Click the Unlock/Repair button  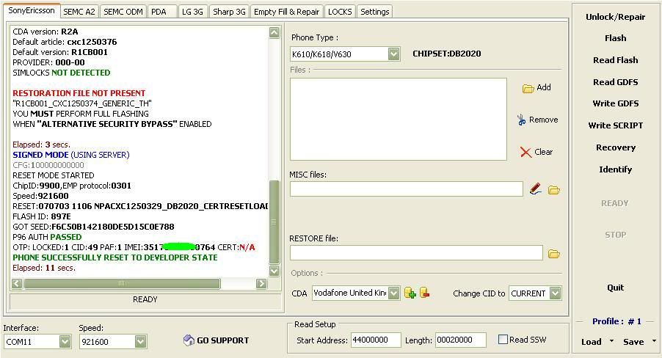pos(615,17)
